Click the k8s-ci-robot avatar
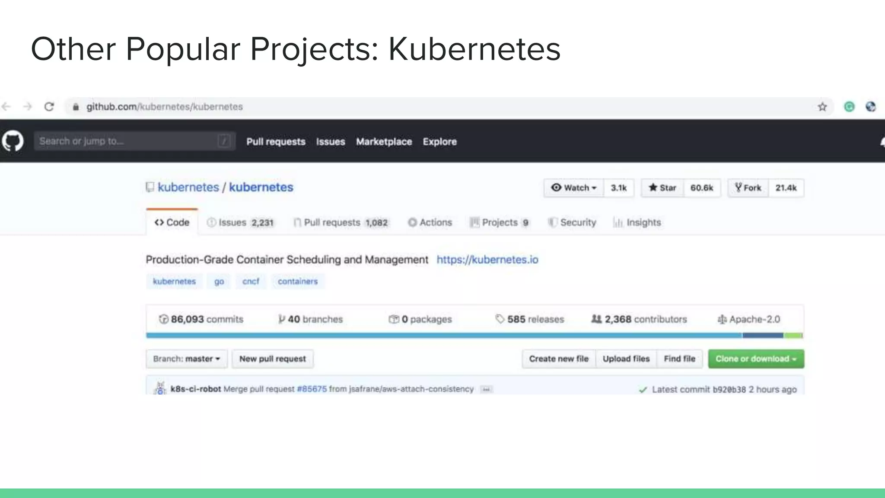This screenshot has height=498, width=885. point(160,388)
